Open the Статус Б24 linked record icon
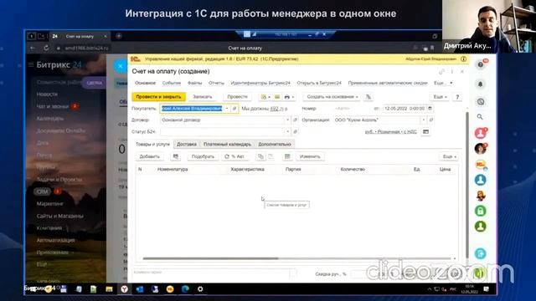Screen dimensions: 536x301 pyautogui.click(x=296, y=132)
